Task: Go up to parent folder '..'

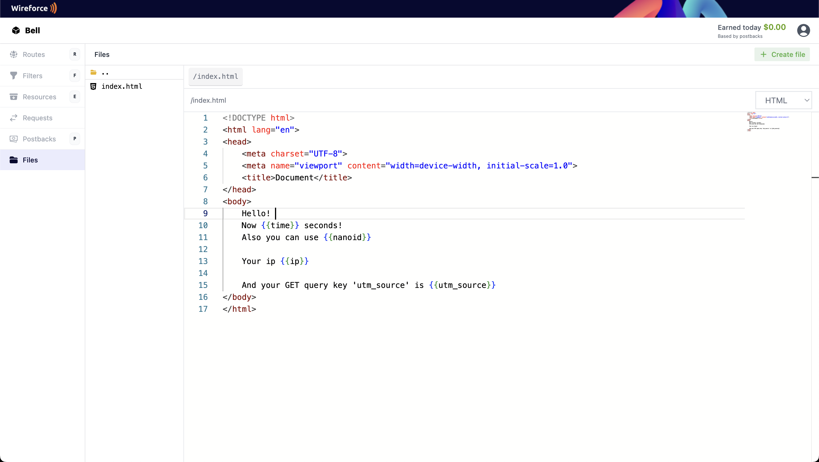Action: [105, 73]
